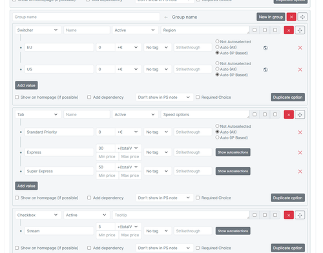Screen dimensions: 323x253
Task: Delete the Checkbox option block
Action: (x=289, y=215)
